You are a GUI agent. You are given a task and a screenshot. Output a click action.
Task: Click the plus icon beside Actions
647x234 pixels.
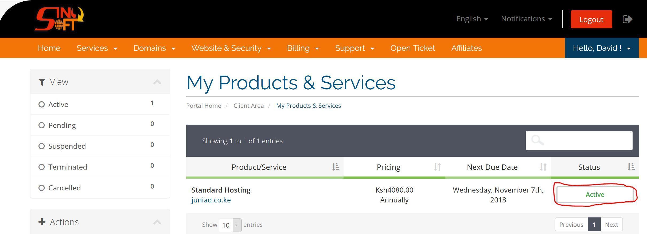42,222
